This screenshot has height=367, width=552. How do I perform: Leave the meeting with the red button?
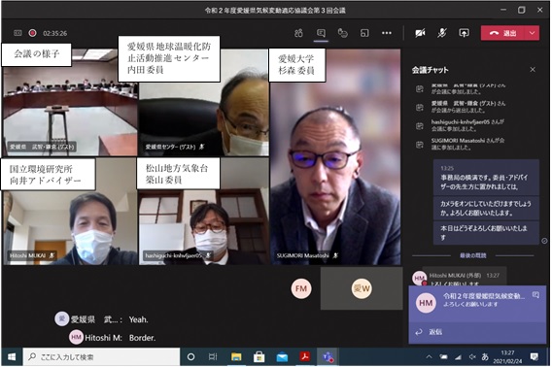503,33
